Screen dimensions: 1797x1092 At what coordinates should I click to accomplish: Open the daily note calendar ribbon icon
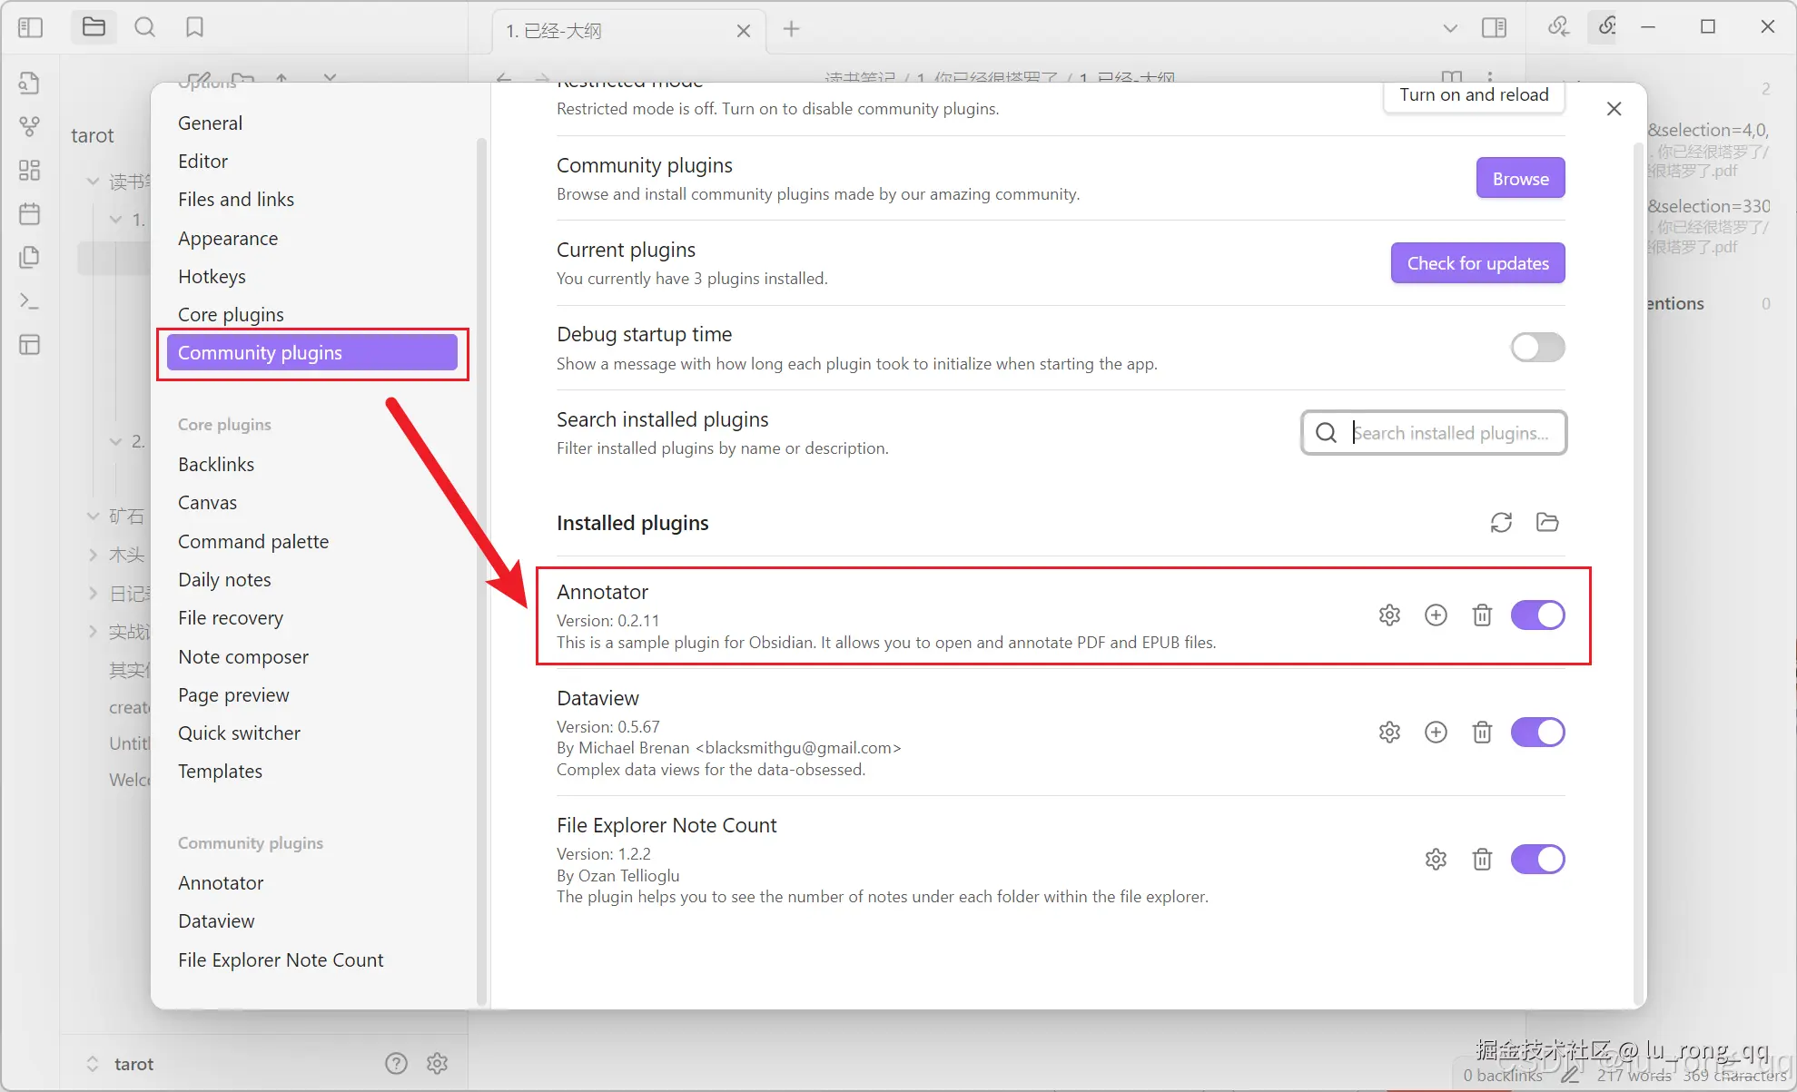29,214
